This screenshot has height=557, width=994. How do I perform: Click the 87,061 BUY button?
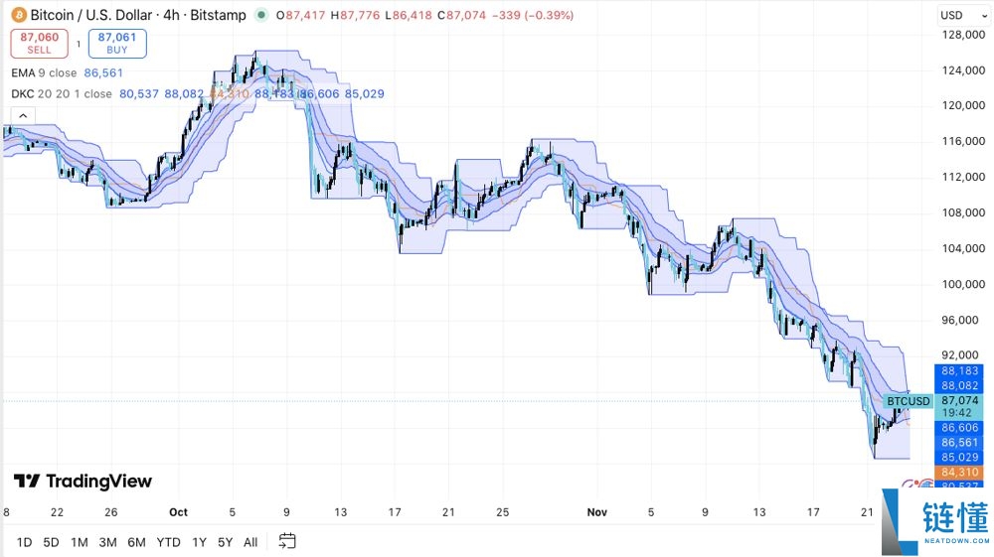click(x=117, y=43)
